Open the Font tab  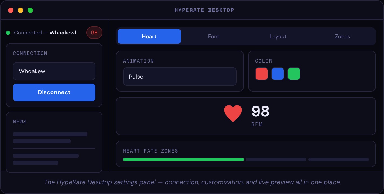click(x=213, y=36)
